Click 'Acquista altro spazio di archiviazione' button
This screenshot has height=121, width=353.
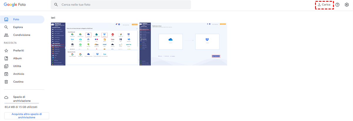coord(26,115)
